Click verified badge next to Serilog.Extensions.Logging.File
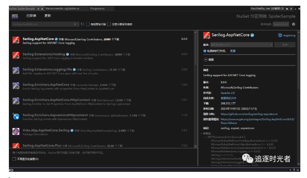The width and height of the screenshot is (307, 178). coord(74,70)
